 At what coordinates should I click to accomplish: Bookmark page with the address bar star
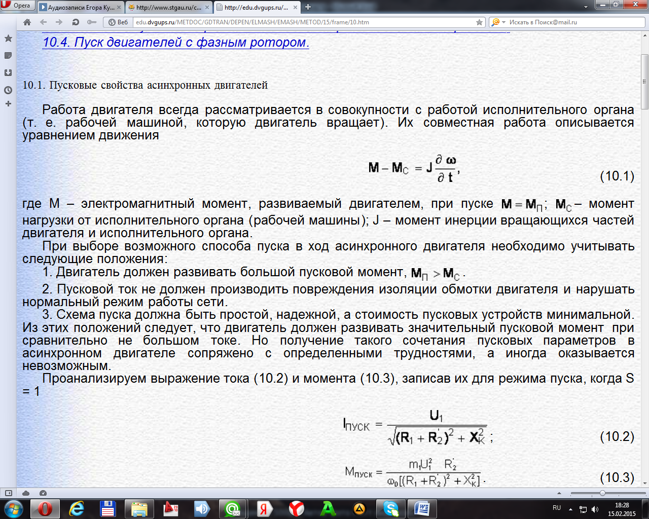tap(479, 22)
